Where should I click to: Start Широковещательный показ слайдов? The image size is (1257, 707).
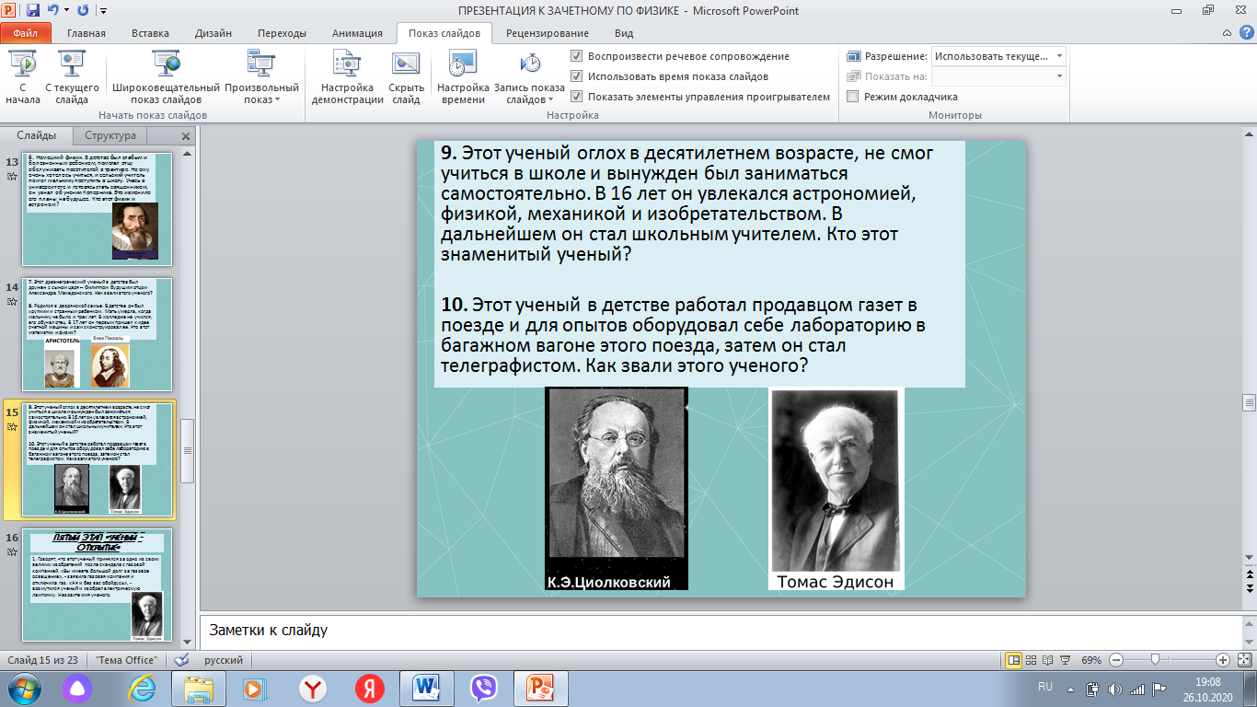coord(167,77)
